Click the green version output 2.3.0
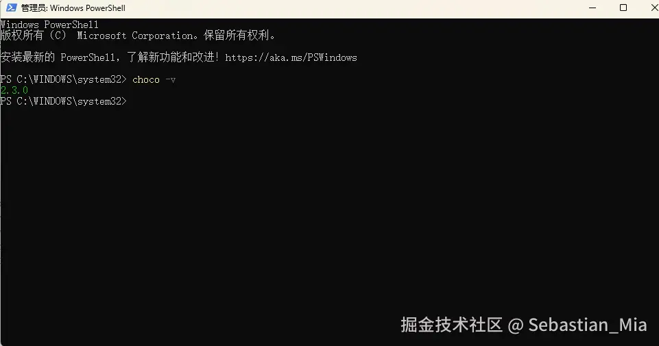The height and width of the screenshot is (346, 659). pos(14,90)
